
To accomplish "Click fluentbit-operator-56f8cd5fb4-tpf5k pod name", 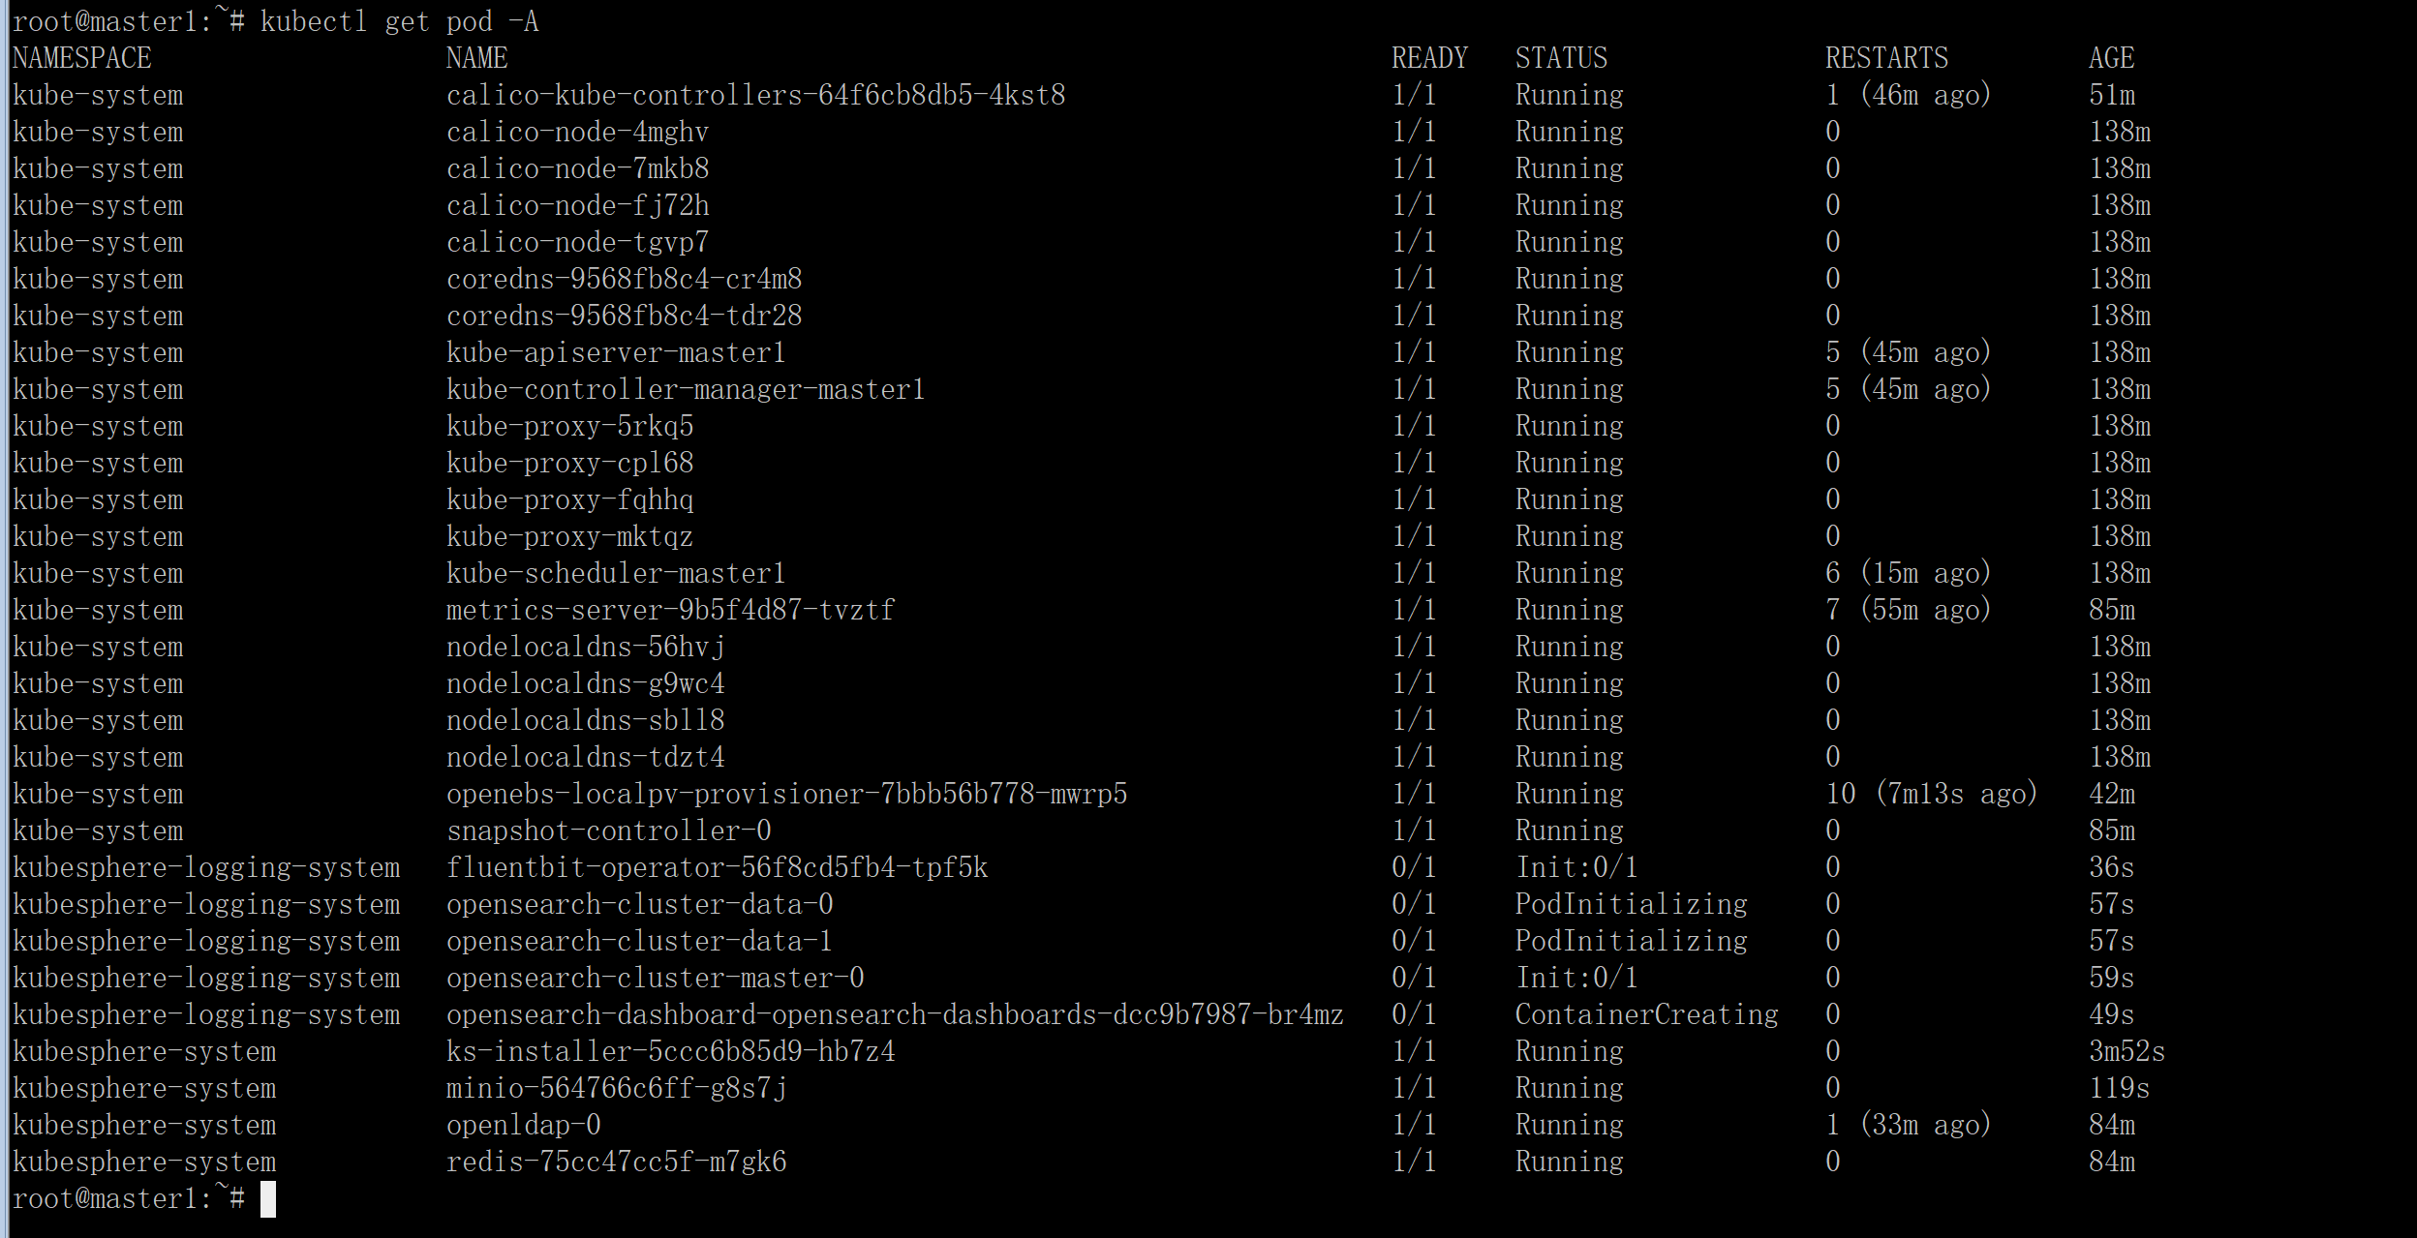I will click(x=717, y=867).
